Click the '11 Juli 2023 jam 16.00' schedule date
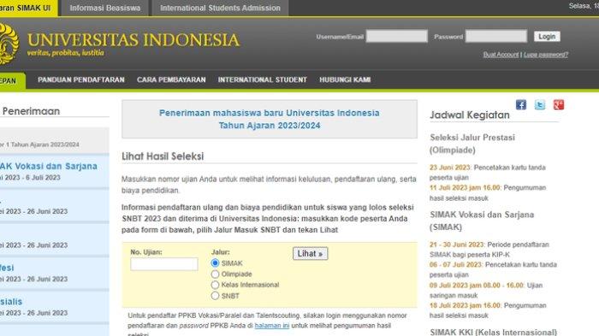Screen dimensions: 599x336 click(465, 188)
